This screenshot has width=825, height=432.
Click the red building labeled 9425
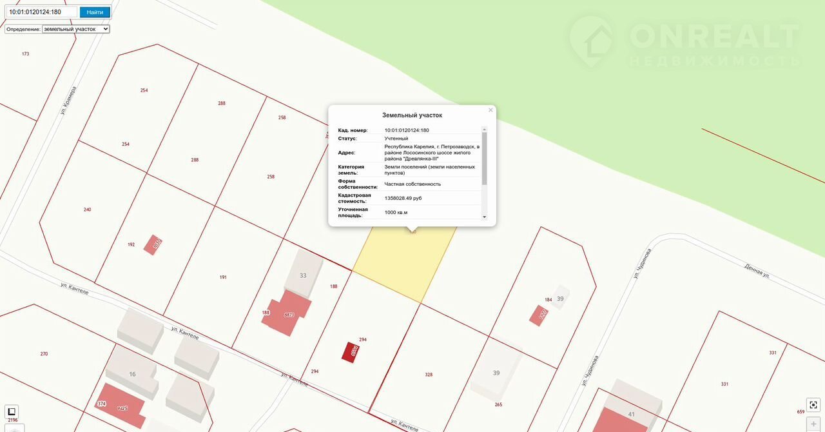click(x=121, y=404)
